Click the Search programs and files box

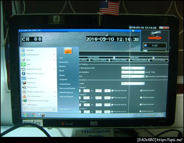point(40,109)
